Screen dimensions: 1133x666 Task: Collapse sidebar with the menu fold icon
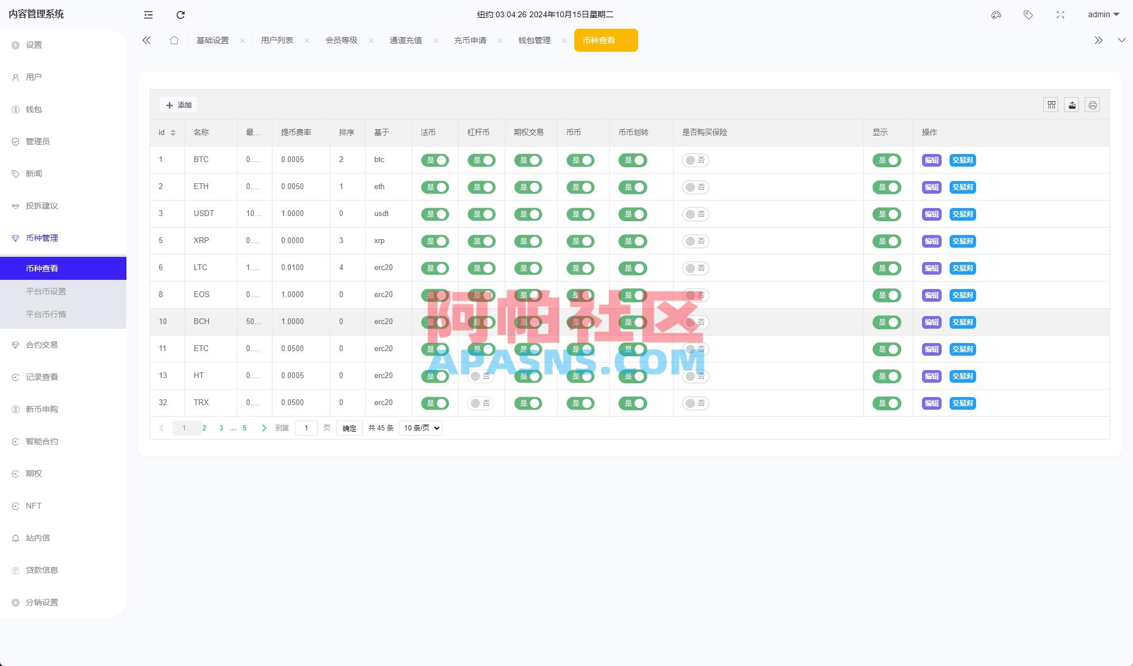coord(148,15)
